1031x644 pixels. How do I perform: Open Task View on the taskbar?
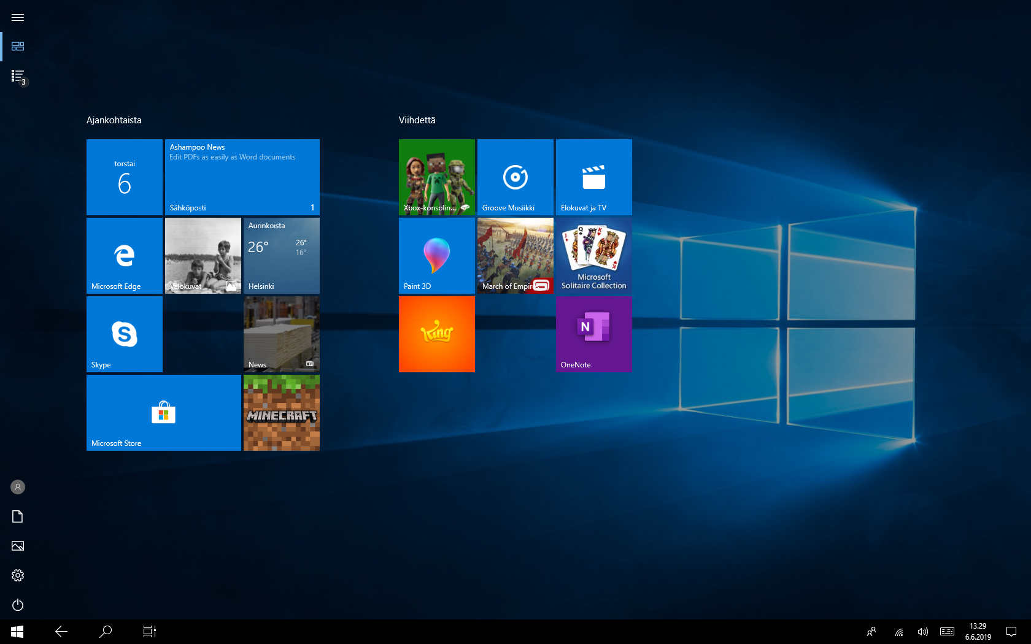click(149, 631)
